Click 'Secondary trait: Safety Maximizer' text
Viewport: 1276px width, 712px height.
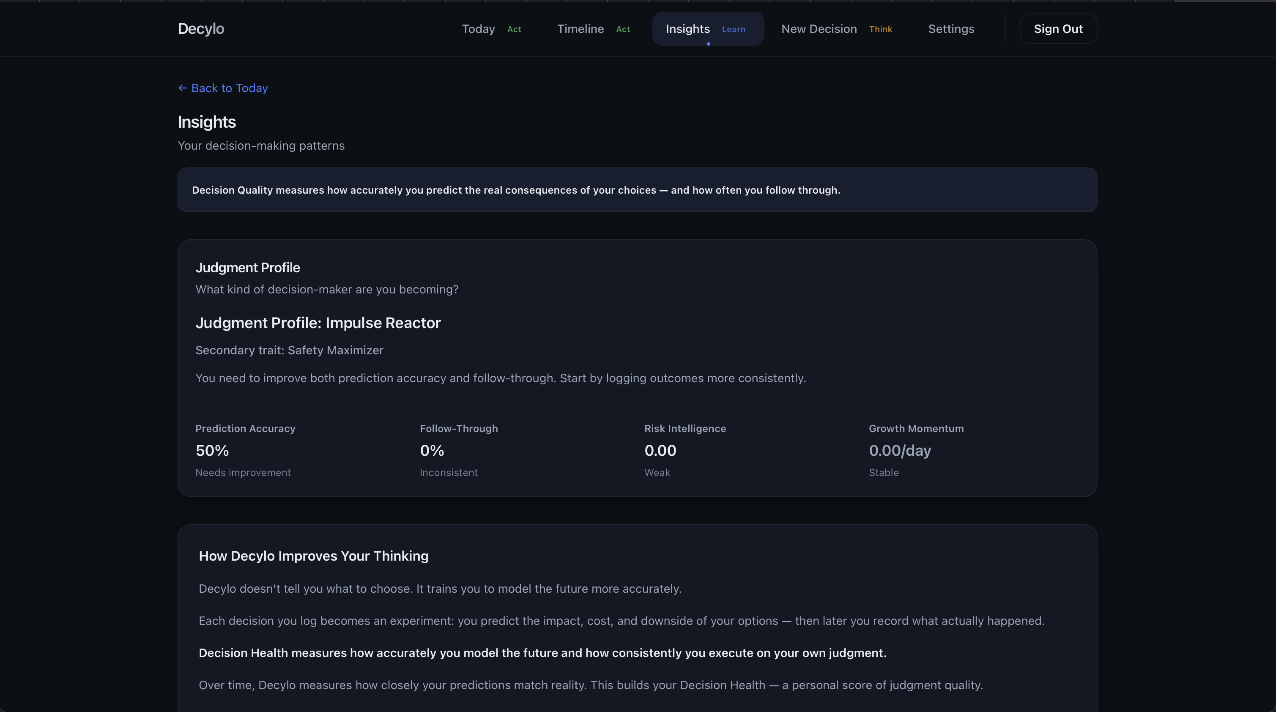[x=289, y=351]
